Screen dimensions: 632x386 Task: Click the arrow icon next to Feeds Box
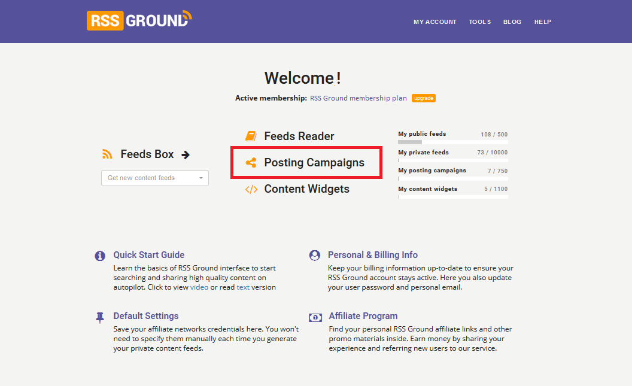[x=186, y=155]
